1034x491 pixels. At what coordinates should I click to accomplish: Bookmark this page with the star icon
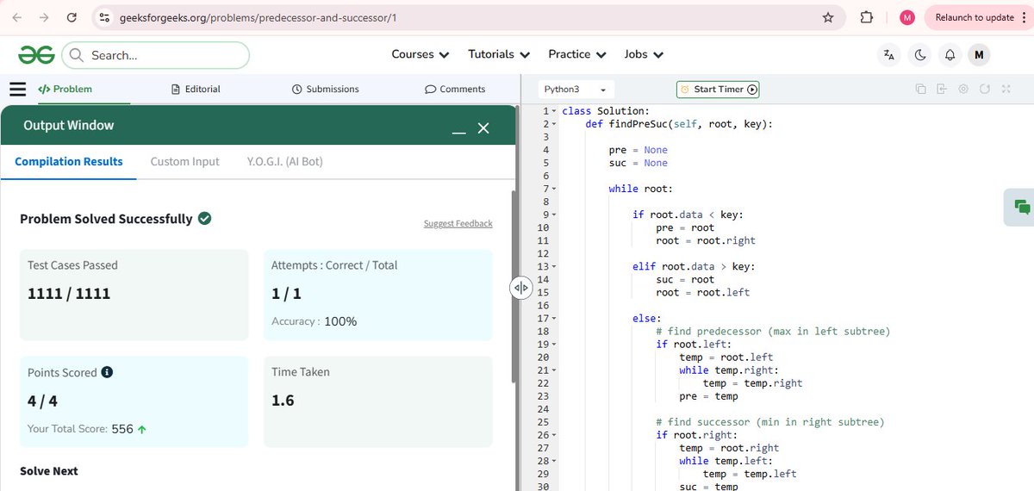[x=828, y=17]
